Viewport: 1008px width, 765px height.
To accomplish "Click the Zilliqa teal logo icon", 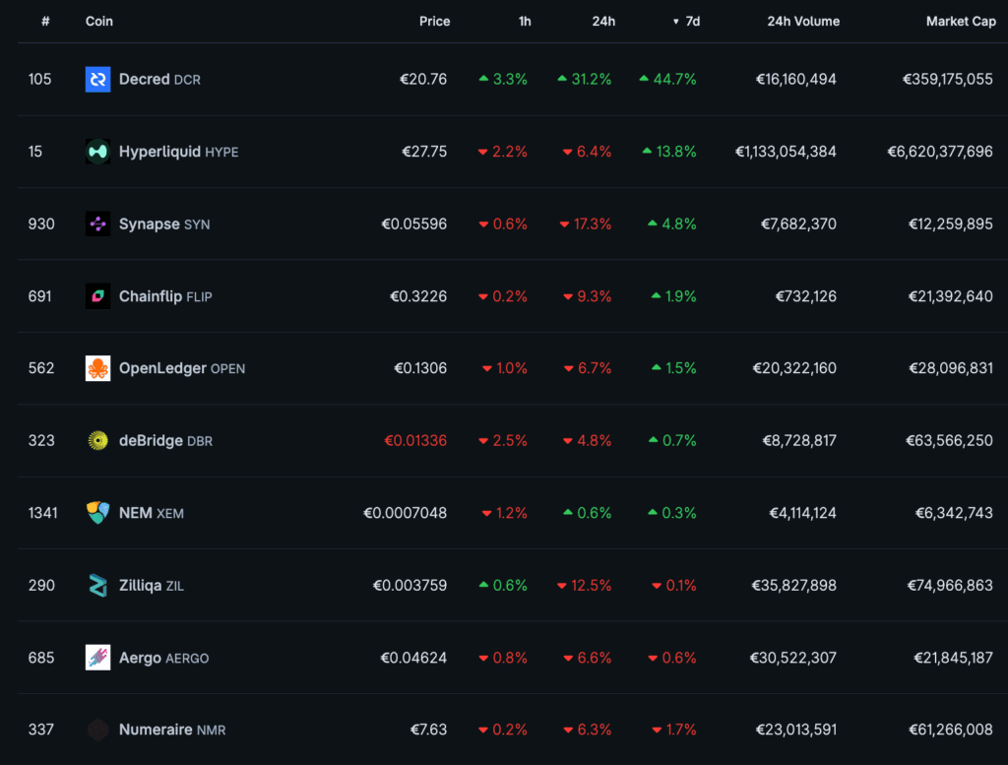I will click(x=97, y=586).
